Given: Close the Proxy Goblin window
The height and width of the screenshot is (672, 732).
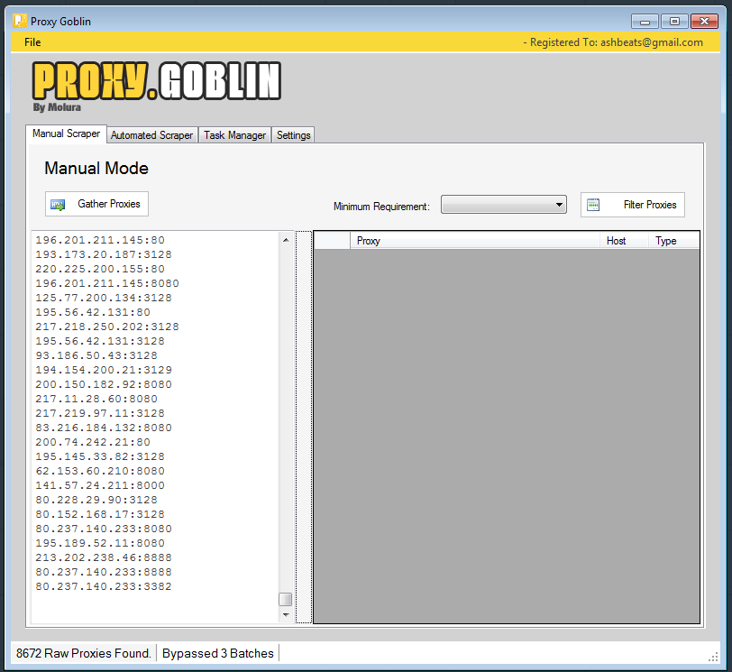Looking at the screenshot, I should point(704,22).
